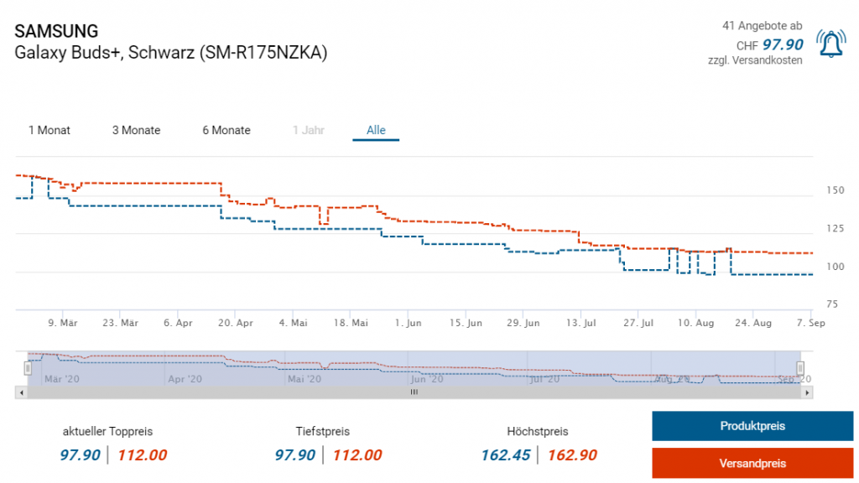Click the scrollbar left arrow under the chart
This screenshot has height=483, width=859.
point(20,392)
